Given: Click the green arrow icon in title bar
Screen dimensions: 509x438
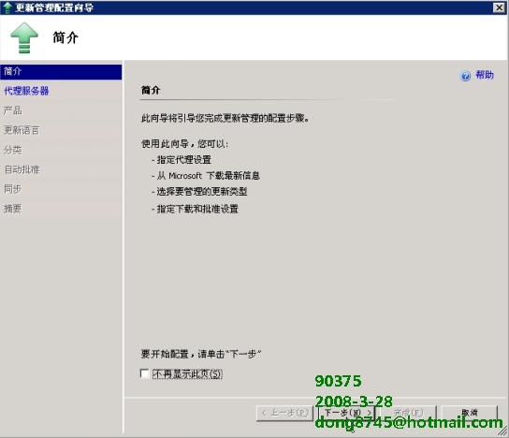Looking at the screenshot, I should (7, 7).
